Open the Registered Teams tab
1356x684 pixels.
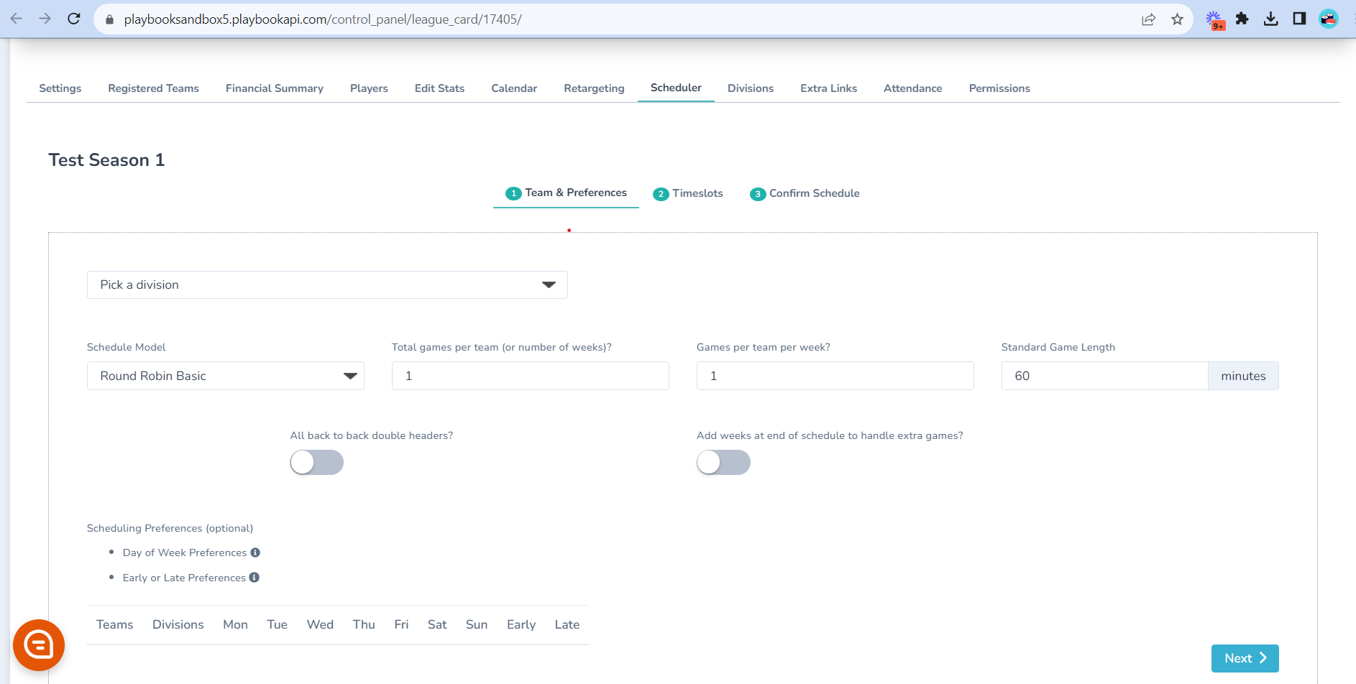[x=153, y=88]
